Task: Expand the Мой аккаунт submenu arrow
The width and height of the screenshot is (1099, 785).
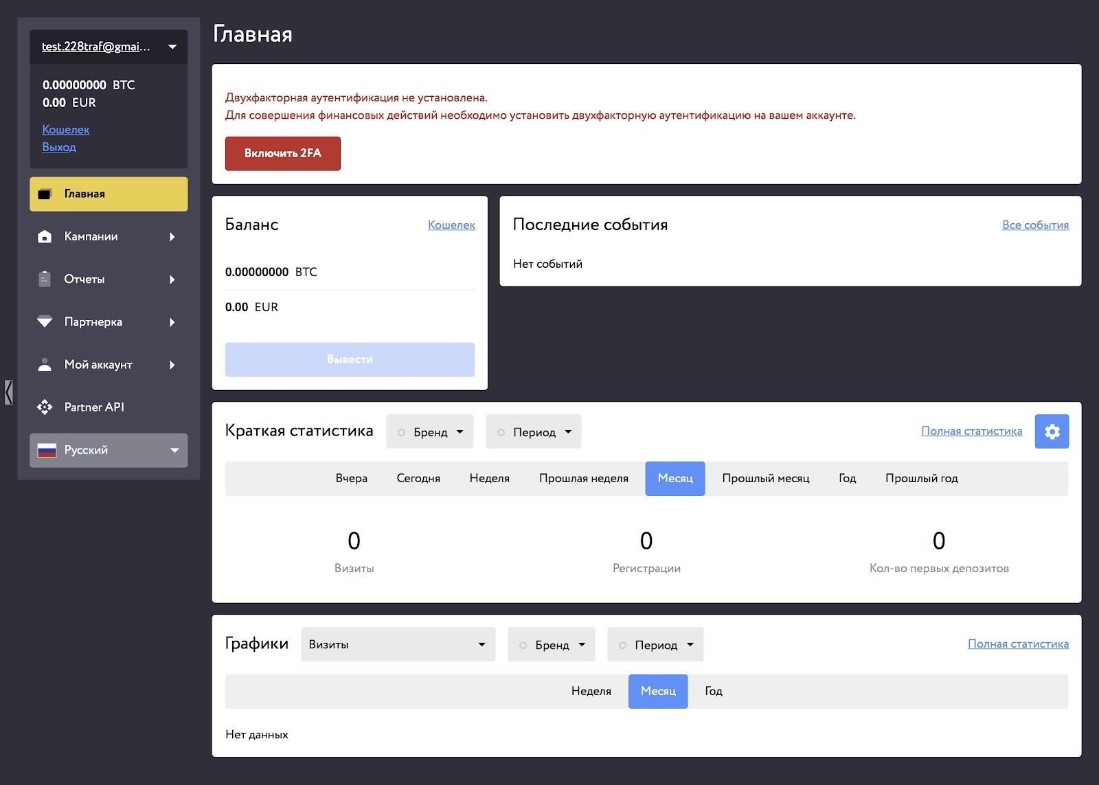Action: [172, 365]
